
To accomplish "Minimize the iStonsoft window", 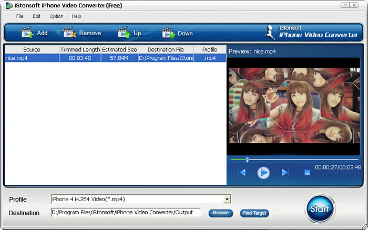I will [x=345, y=5].
